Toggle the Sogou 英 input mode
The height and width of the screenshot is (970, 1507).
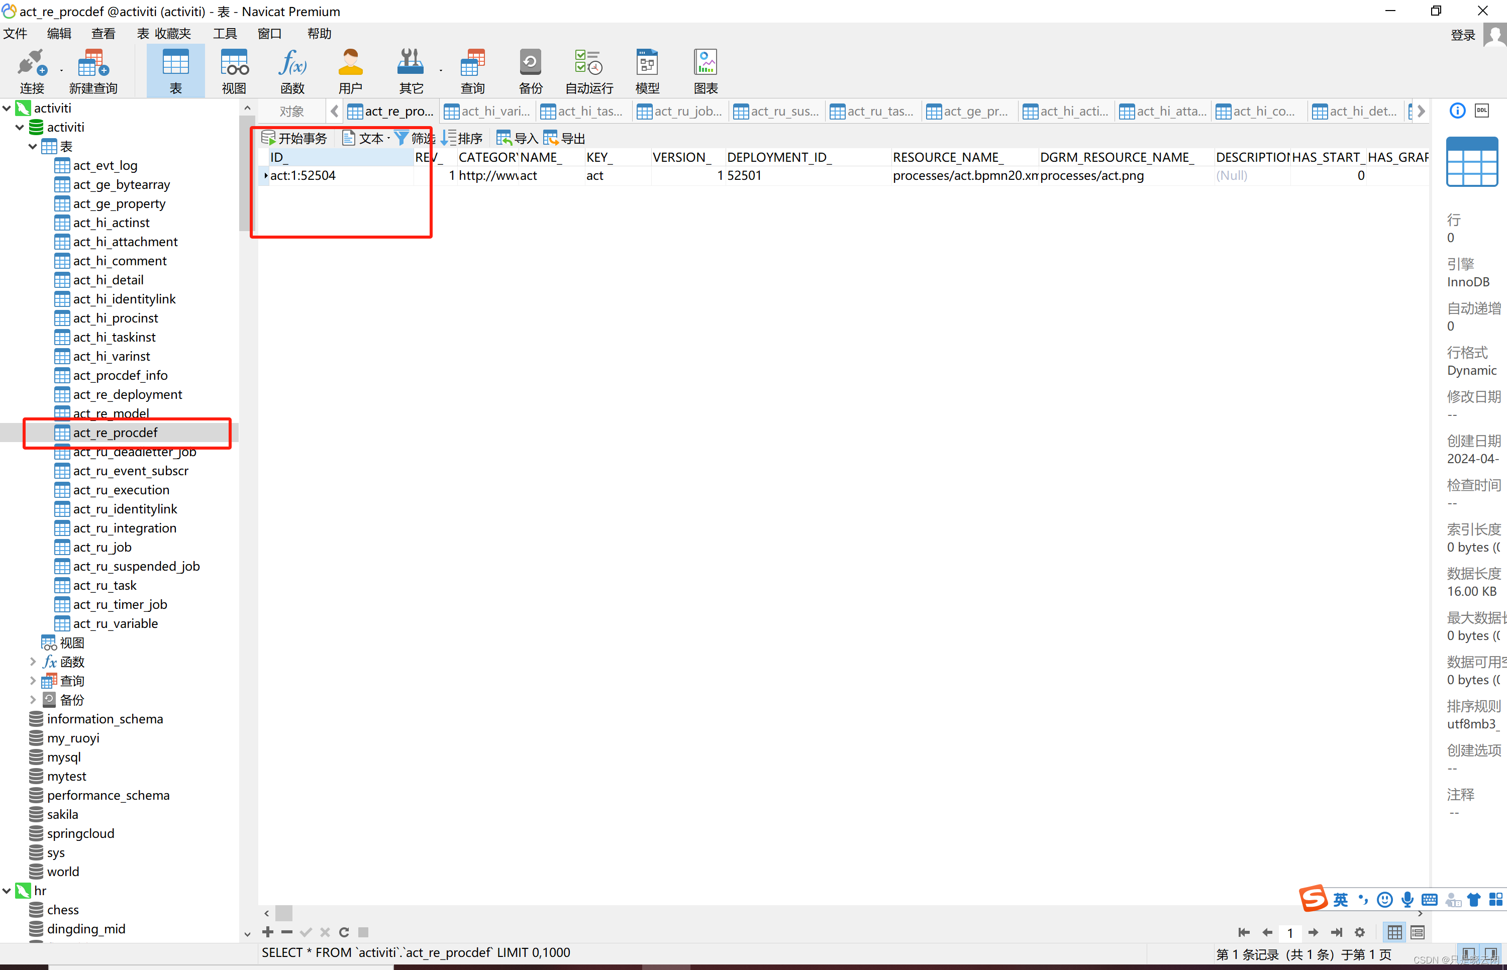point(1340,900)
